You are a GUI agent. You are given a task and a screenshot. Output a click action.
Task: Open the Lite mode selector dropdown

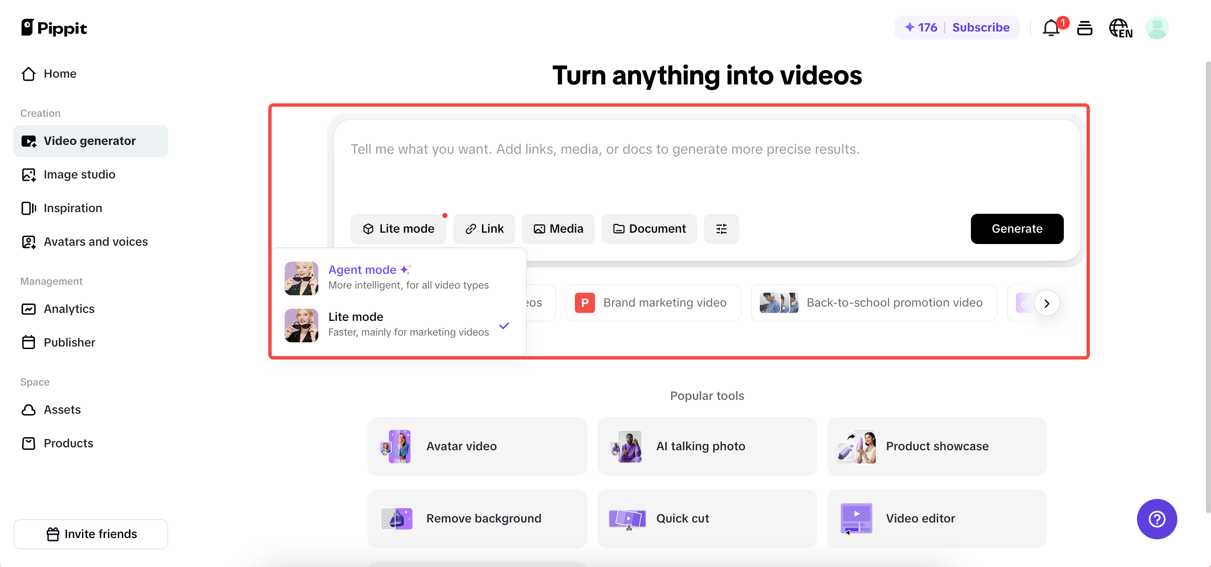click(x=398, y=228)
